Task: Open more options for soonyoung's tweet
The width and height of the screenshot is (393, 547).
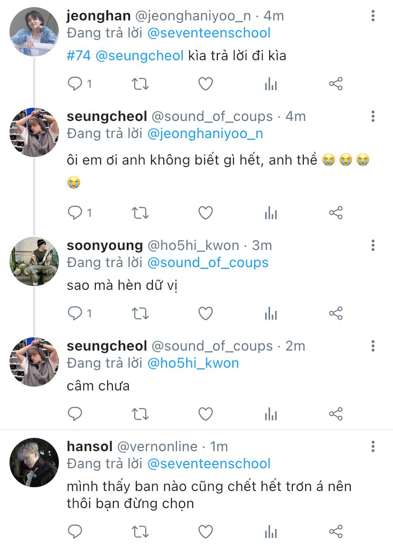Action: tap(373, 245)
